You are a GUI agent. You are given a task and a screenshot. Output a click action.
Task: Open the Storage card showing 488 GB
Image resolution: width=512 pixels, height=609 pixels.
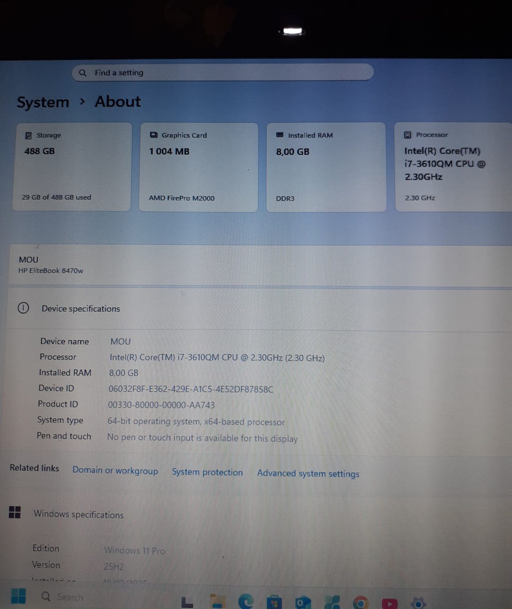[x=72, y=167]
